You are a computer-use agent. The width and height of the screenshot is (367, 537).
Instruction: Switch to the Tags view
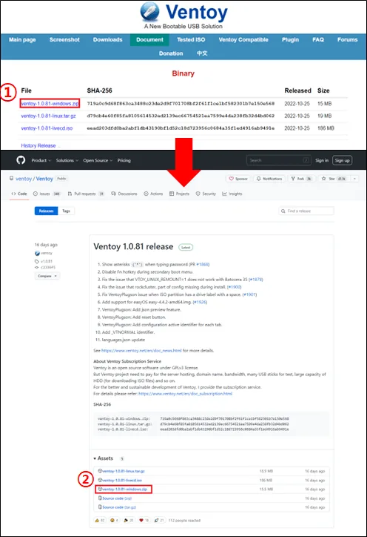(66, 211)
